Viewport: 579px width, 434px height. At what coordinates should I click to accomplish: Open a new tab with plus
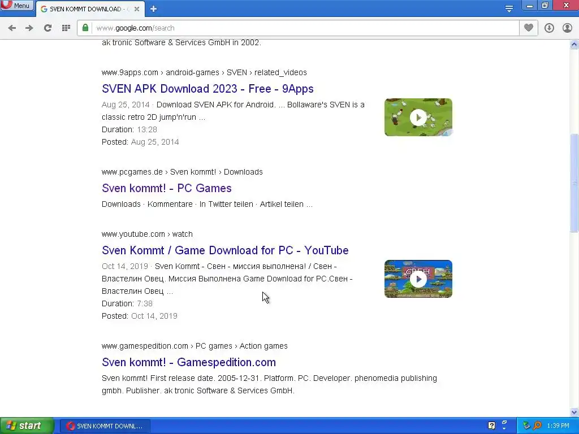pos(154,9)
